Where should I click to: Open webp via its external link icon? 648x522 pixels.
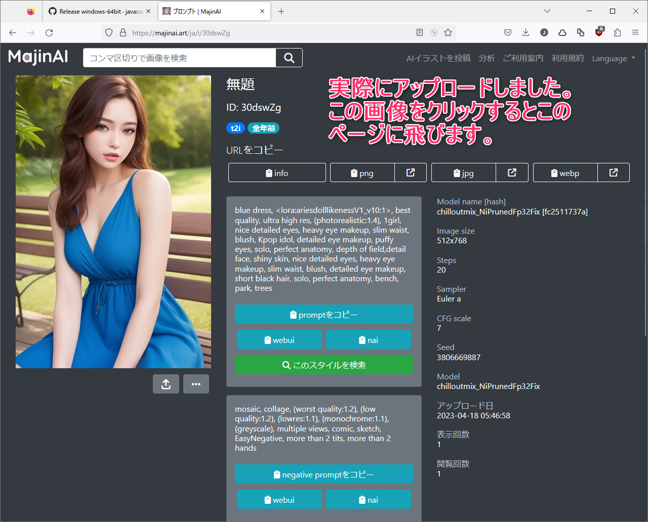point(613,172)
